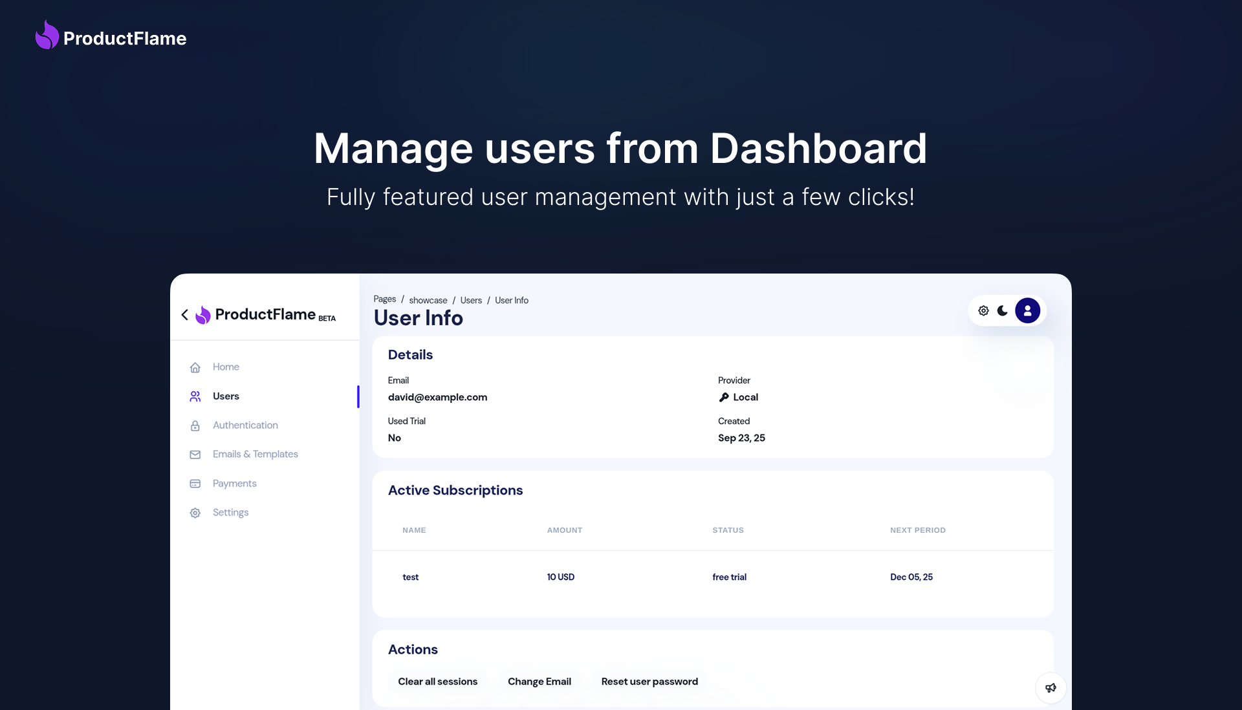The height and width of the screenshot is (710, 1242).
Task: Select the test subscription row
Action: (x=411, y=577)
